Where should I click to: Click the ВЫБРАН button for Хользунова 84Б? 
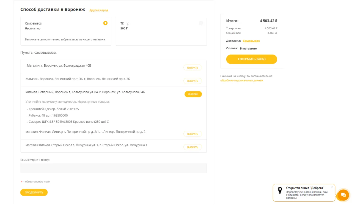pyautogui.click(x=193, y=94)
